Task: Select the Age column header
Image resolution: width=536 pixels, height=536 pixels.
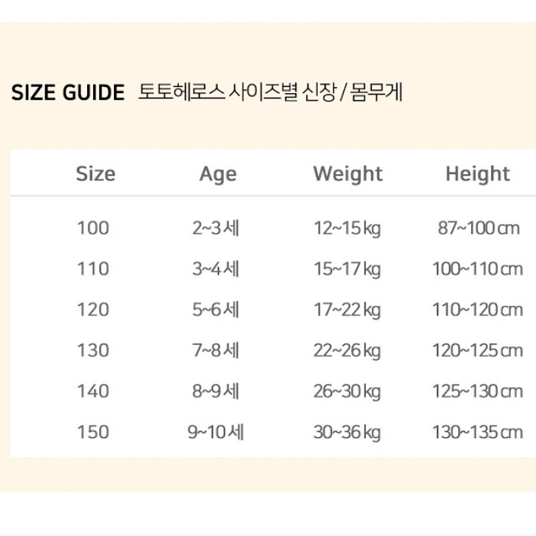Action: click(x=218, y=174)
